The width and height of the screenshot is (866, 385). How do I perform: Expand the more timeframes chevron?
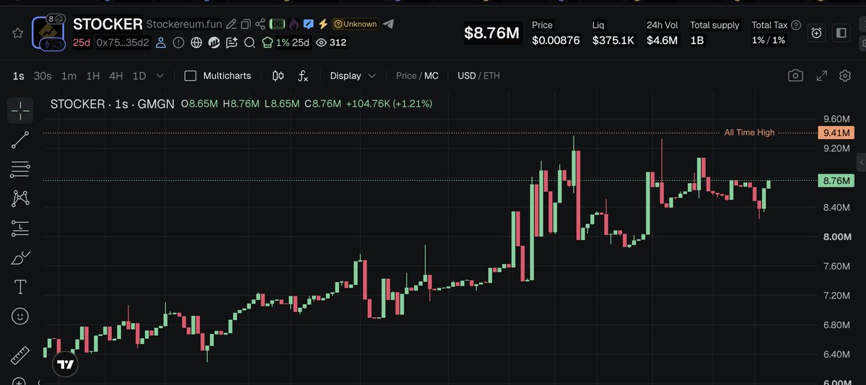(160, 76)
